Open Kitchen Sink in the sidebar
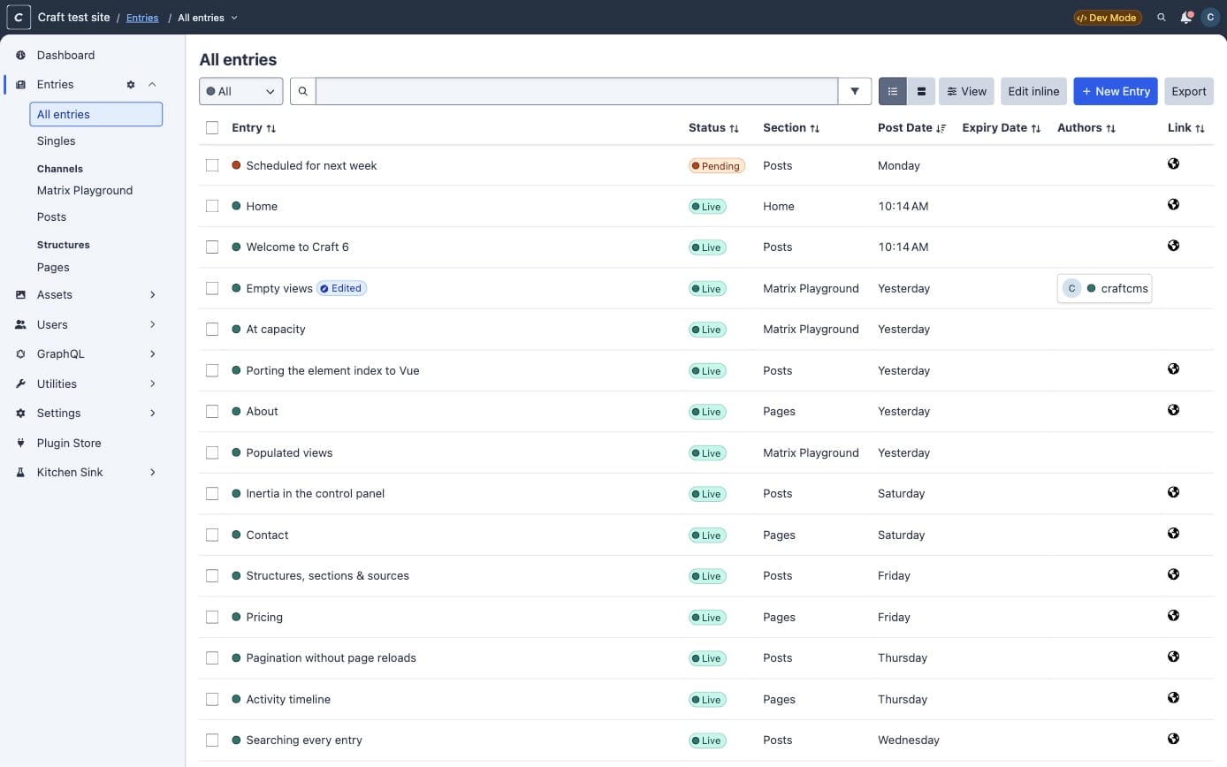 (x=70, y=473)
